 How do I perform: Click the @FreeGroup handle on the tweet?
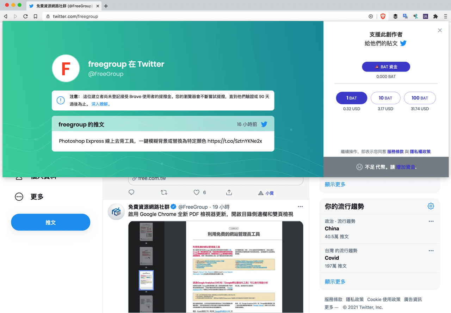coord(193,207)
